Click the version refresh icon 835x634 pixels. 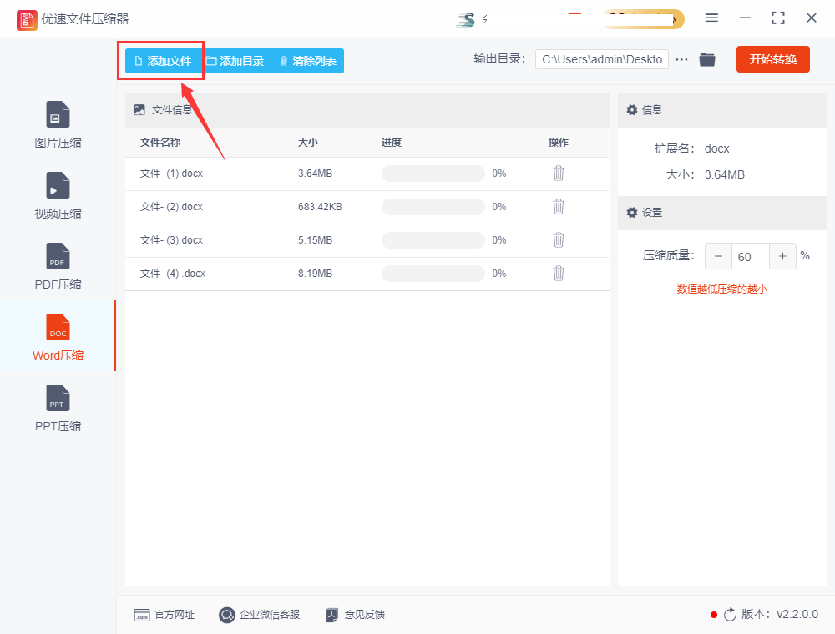click(730, 615)
